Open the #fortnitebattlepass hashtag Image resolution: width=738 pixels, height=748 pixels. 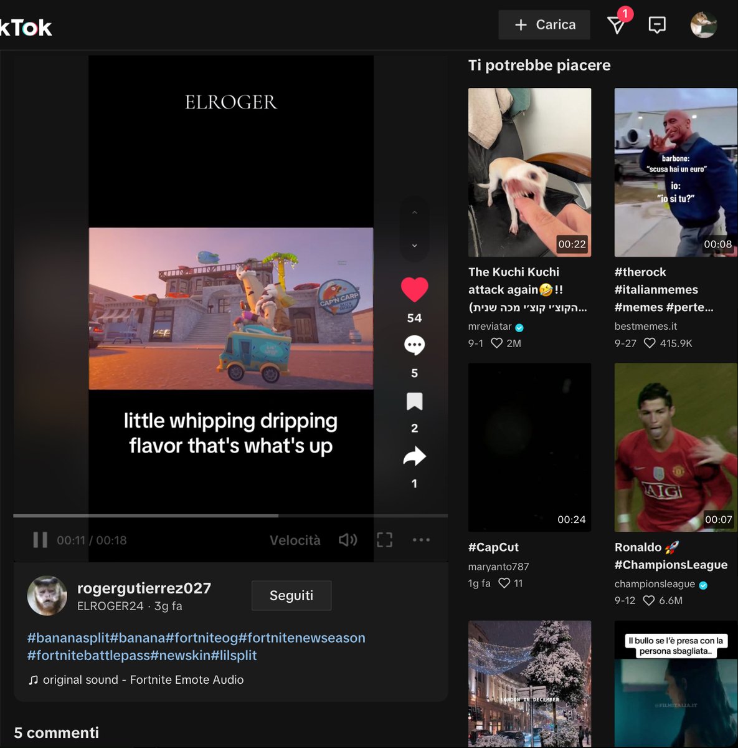point(88,655)
